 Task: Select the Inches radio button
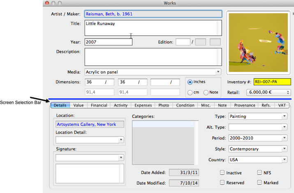190,82
